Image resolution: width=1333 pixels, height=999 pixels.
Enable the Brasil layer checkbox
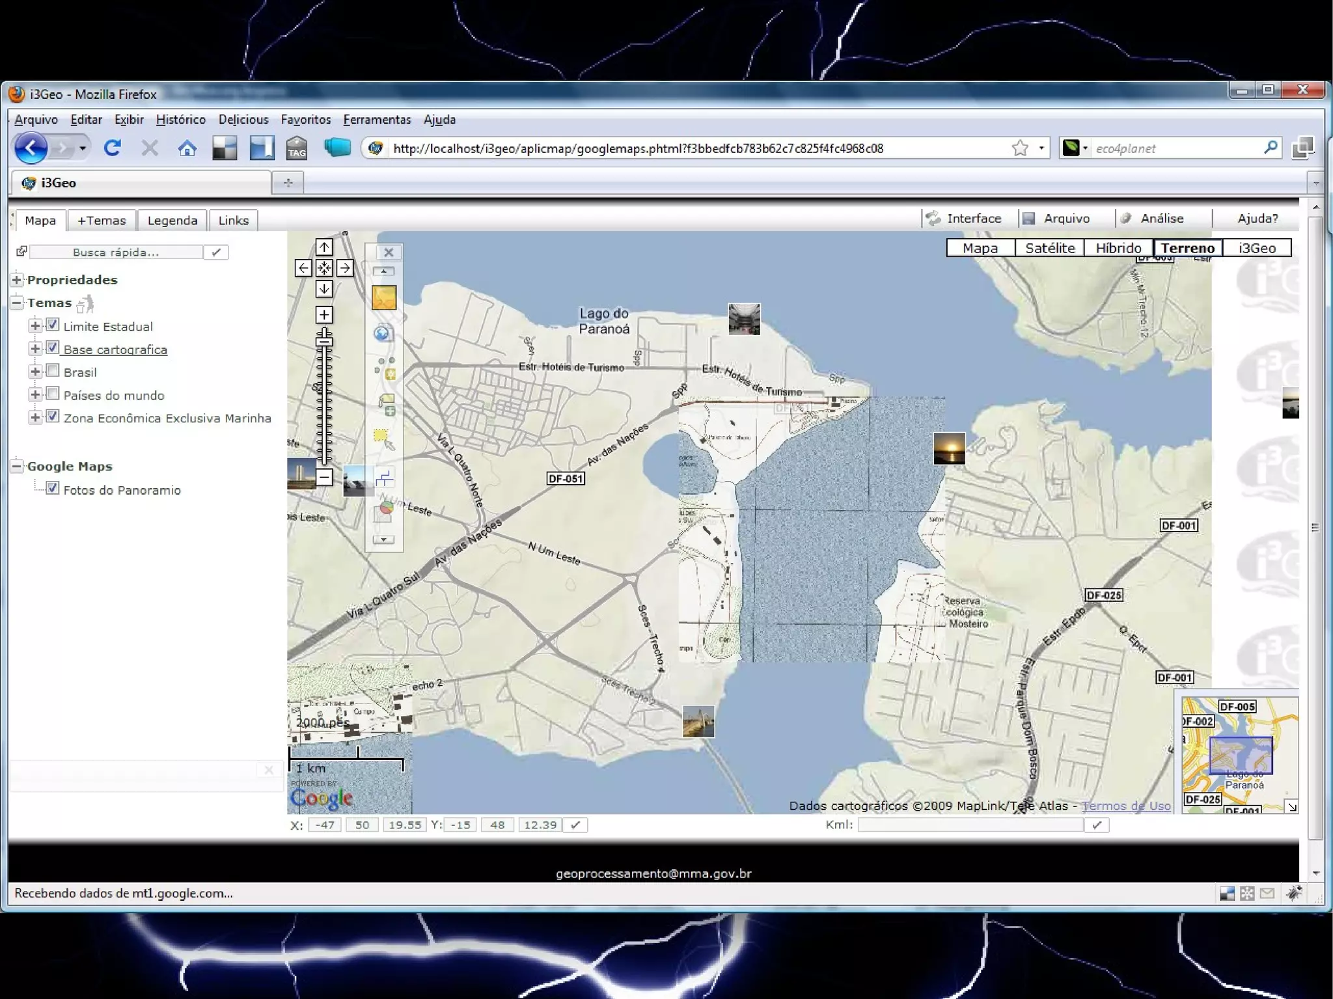(53, 370)
